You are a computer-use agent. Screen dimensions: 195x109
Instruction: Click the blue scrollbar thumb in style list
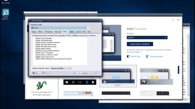[x=179, y=70]
